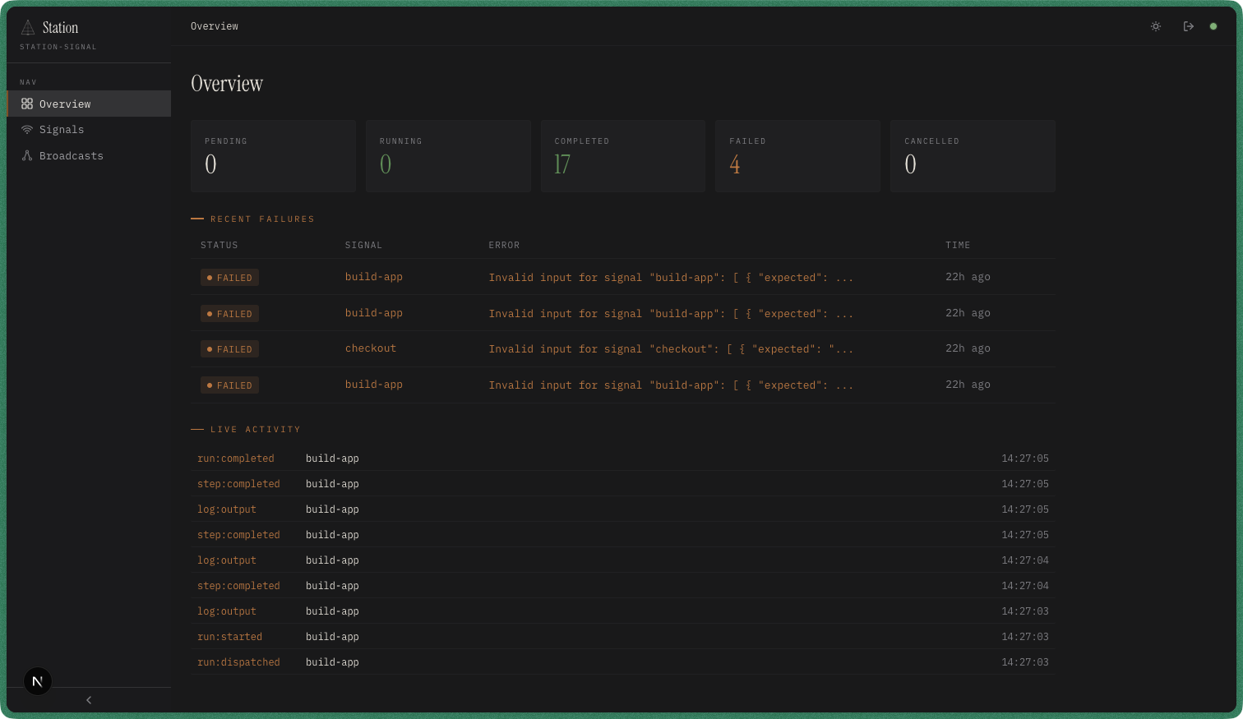The width and height of the screenshot is (1243, 719).
Task: Open the build-app signal link
Action: pos(373,277)
